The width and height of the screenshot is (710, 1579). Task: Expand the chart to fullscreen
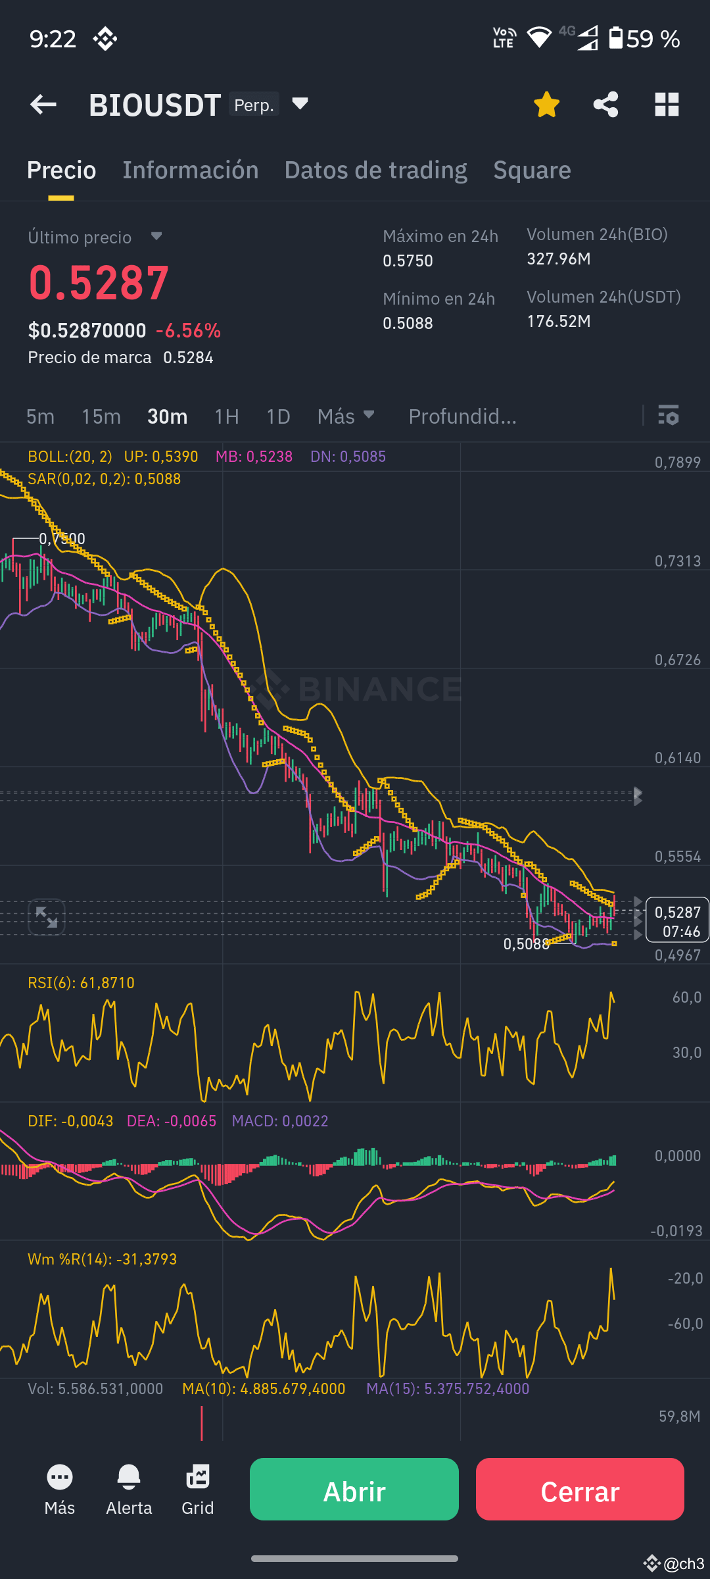click(47, 917)
